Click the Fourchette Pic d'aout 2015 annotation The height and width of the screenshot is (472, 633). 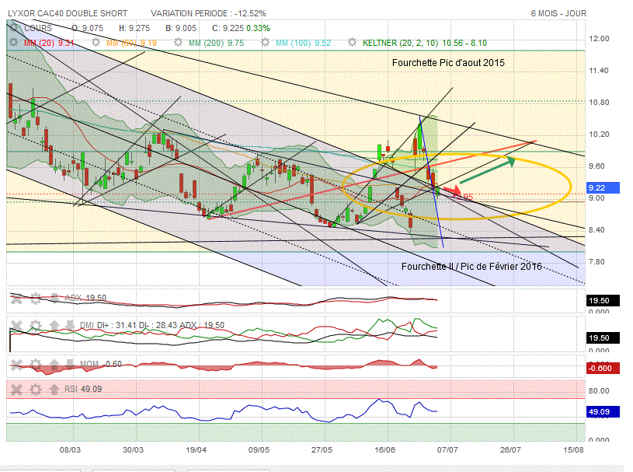(448, 63)
